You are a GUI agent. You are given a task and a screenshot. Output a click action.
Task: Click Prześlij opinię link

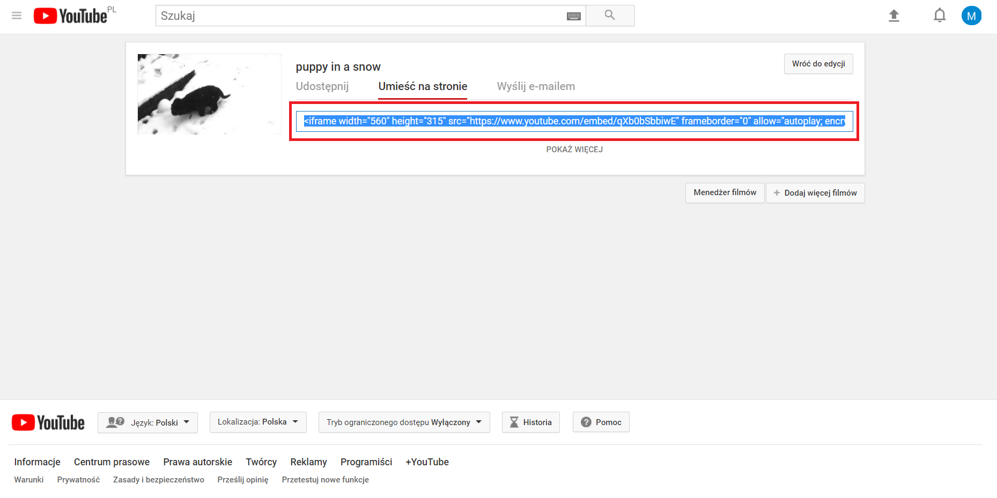[x=242, y=480]
